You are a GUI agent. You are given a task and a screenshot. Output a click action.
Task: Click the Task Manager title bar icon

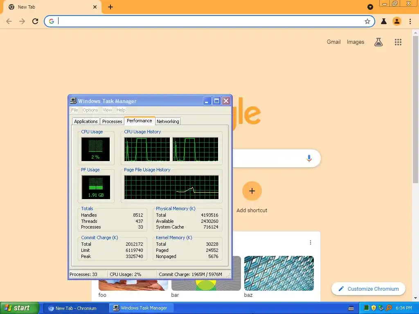coord(73,101)
